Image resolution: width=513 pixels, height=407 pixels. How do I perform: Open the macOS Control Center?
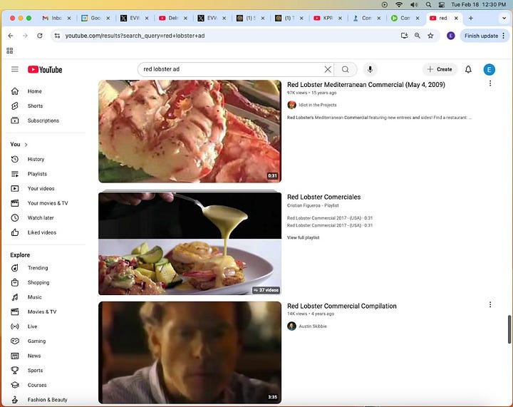(442, 4)
